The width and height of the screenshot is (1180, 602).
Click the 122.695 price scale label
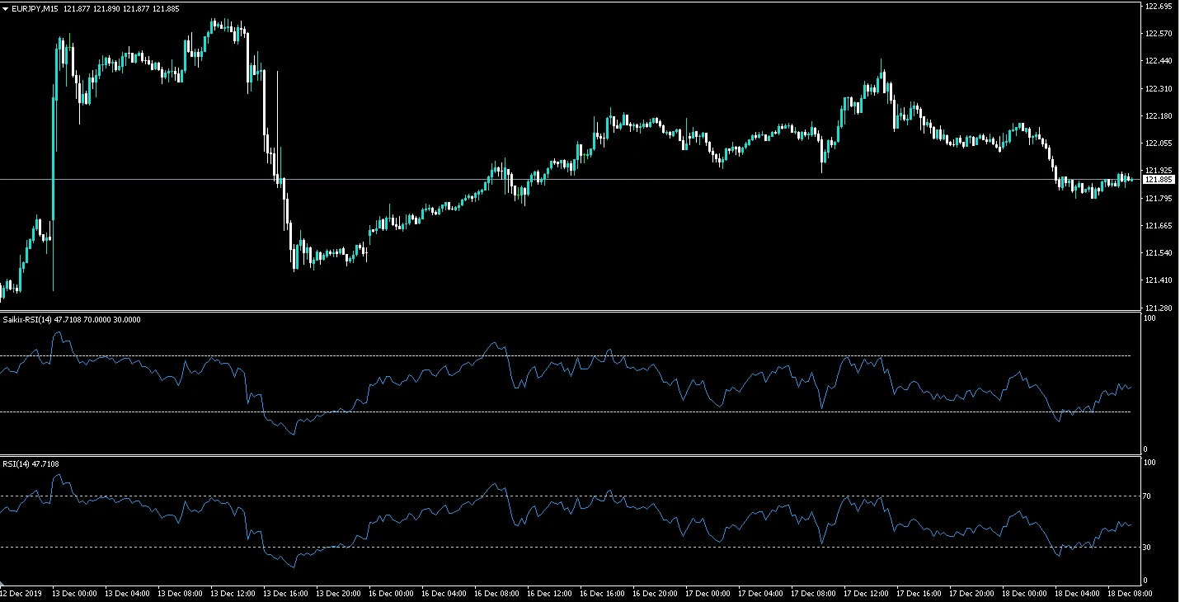(x=1159, y=7)
